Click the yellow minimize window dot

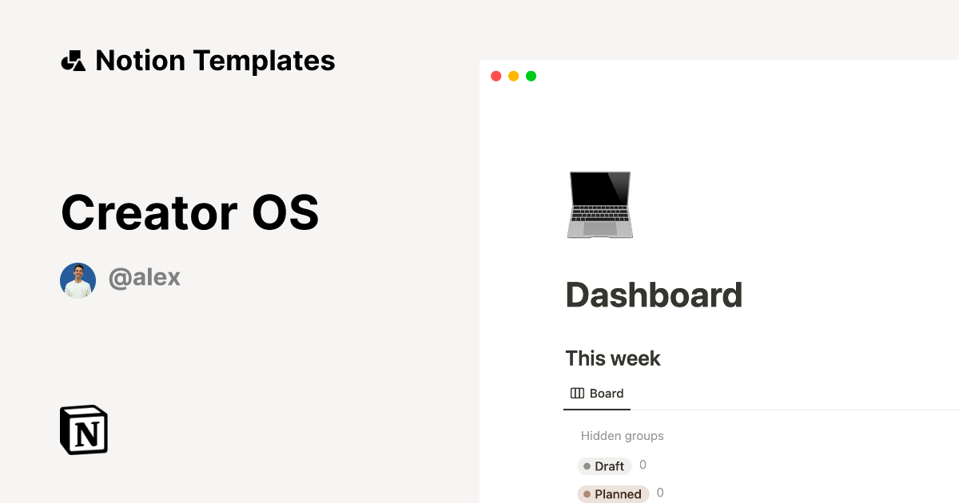[513, 75]
